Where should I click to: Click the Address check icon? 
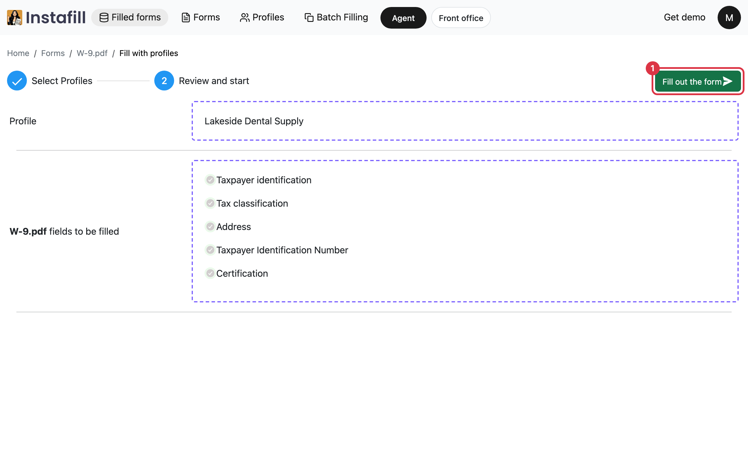point(210,226)
